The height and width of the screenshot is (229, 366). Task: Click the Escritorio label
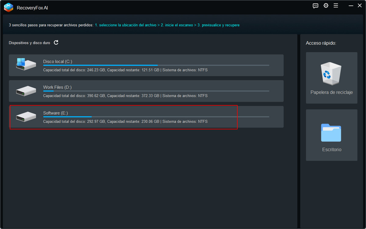tap(332, 150)
